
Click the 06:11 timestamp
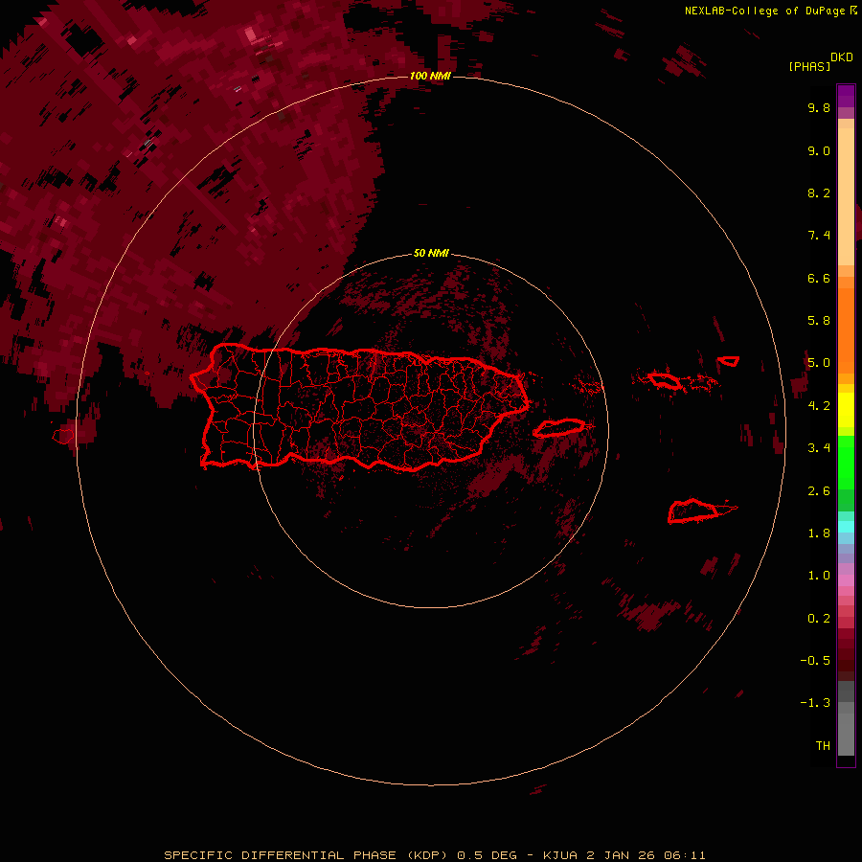point(685,855)
